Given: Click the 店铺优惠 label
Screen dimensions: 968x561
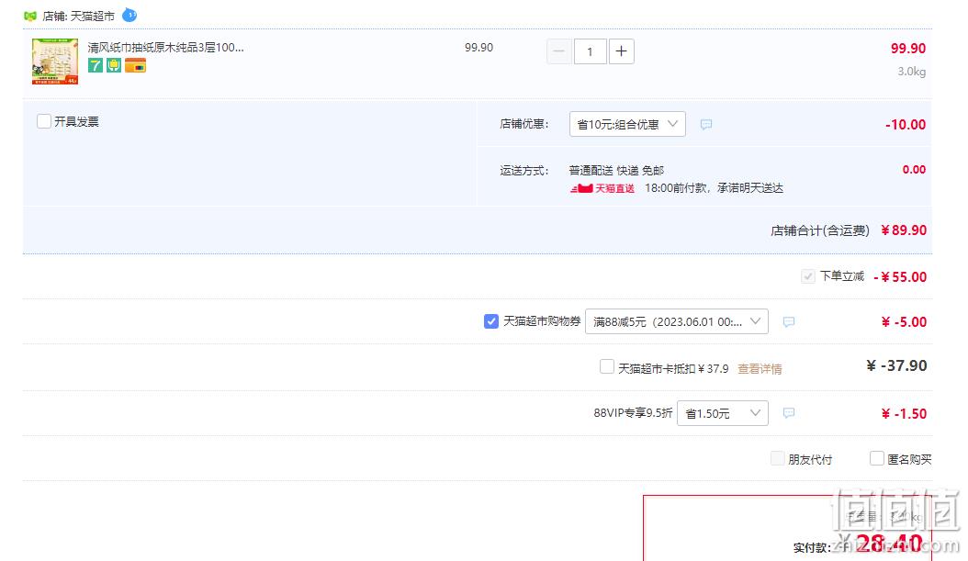Looking at the screenshot, I should point(524,124).
